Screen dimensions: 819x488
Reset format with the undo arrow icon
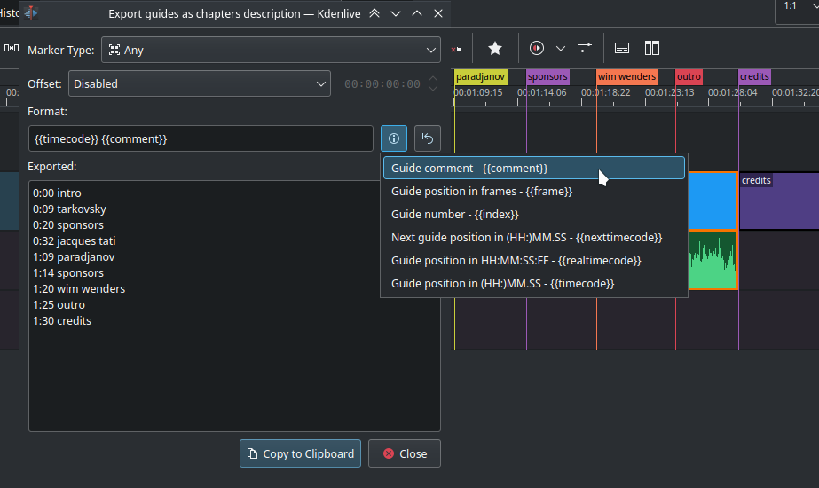tap(428, 138)
